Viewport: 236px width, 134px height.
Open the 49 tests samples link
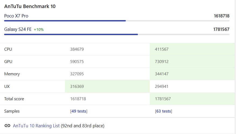tap(79, 111)
